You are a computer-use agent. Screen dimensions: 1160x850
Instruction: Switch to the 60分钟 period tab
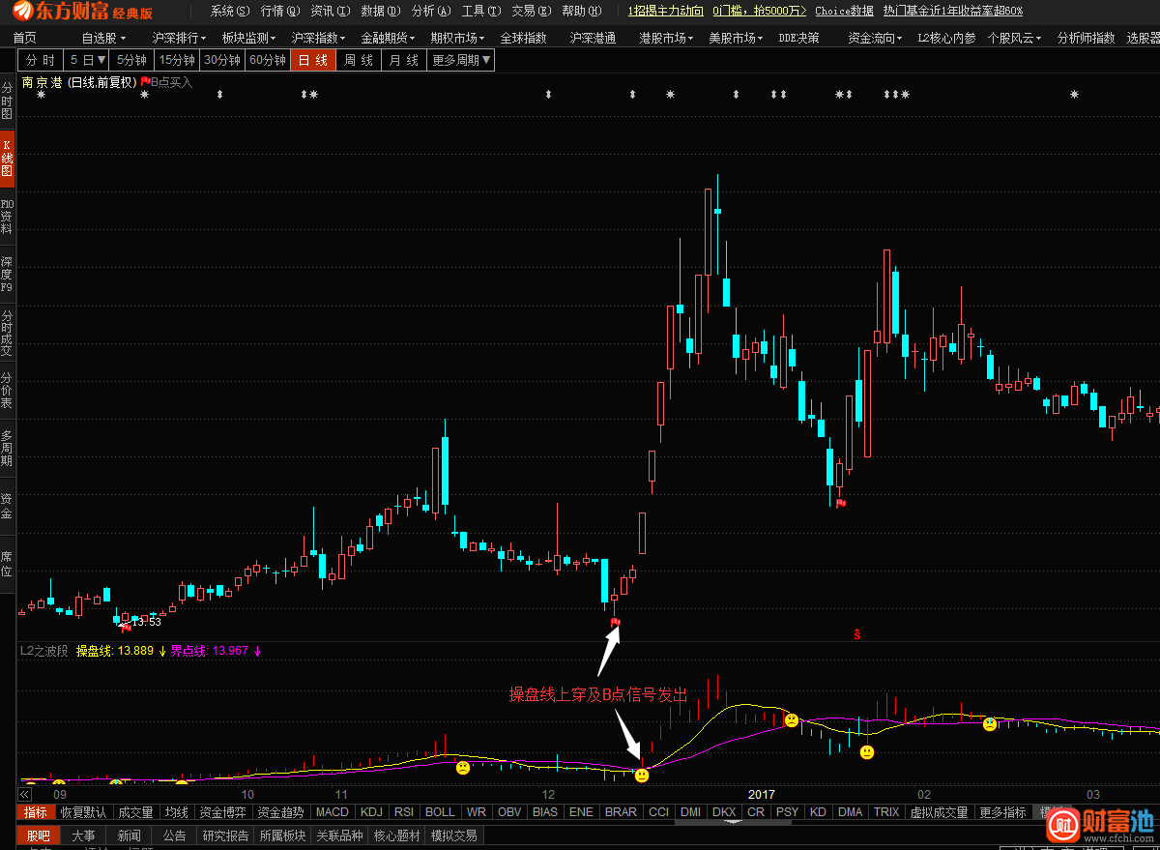point(268,60)
